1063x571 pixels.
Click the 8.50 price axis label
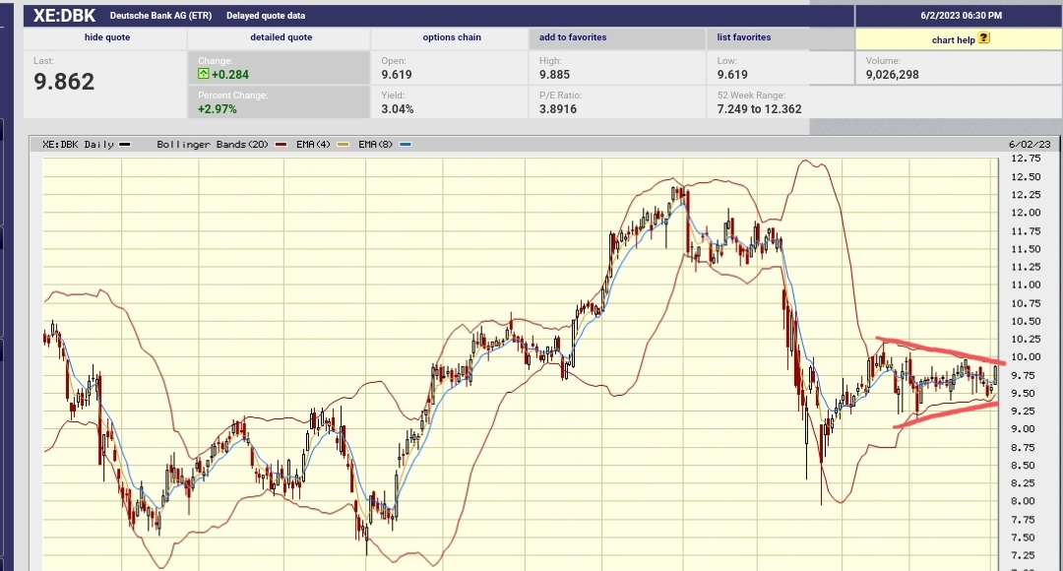pos(1023,466)
